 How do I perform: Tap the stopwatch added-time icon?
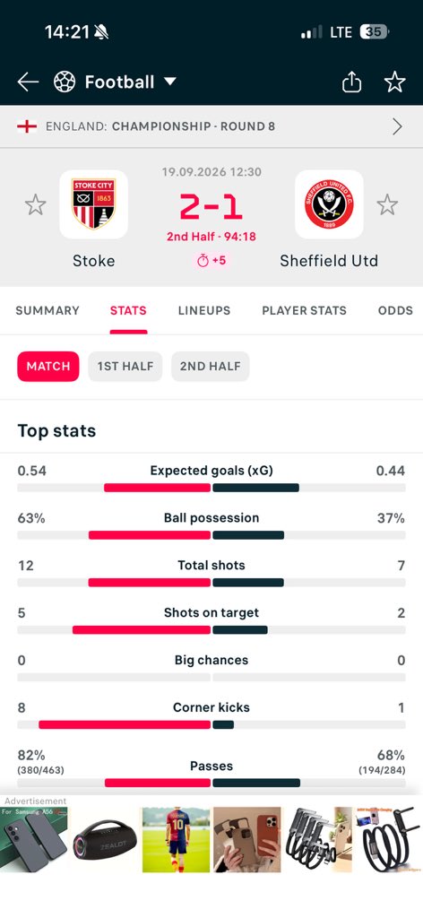click(203, 261)
